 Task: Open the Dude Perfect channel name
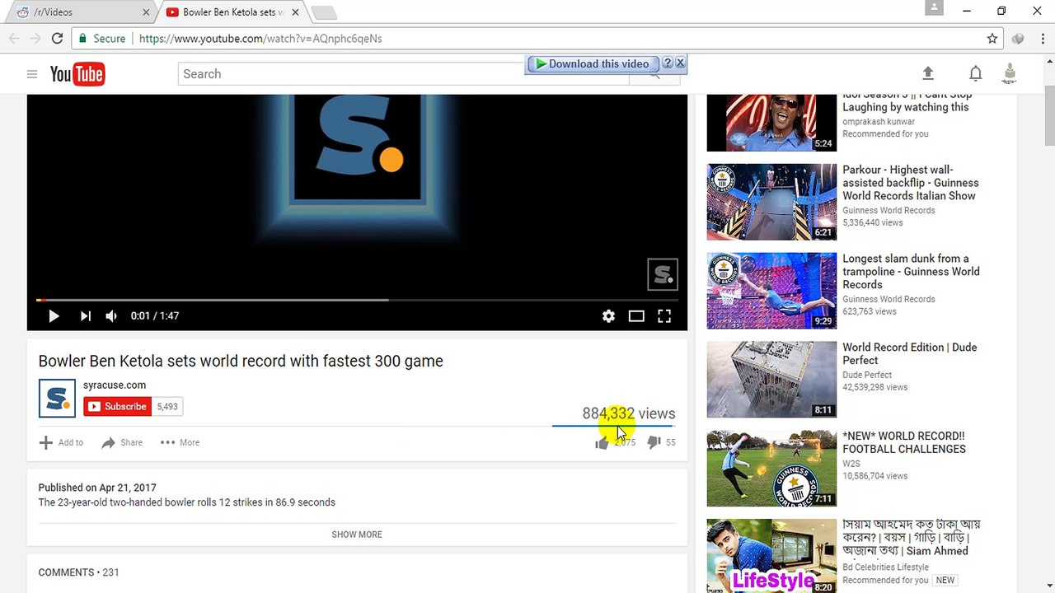pos(867,375)
